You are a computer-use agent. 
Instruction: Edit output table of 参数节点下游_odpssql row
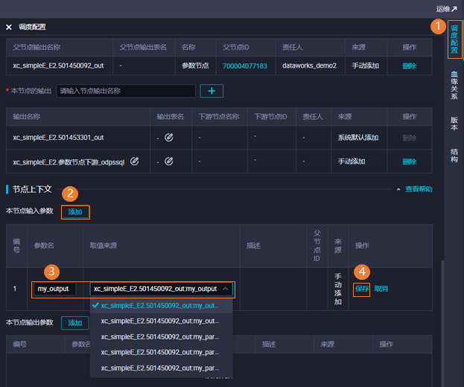coord(169,161)
